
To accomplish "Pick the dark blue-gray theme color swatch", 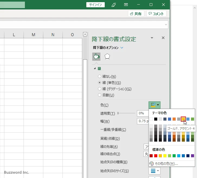I will tap(165, 119).
